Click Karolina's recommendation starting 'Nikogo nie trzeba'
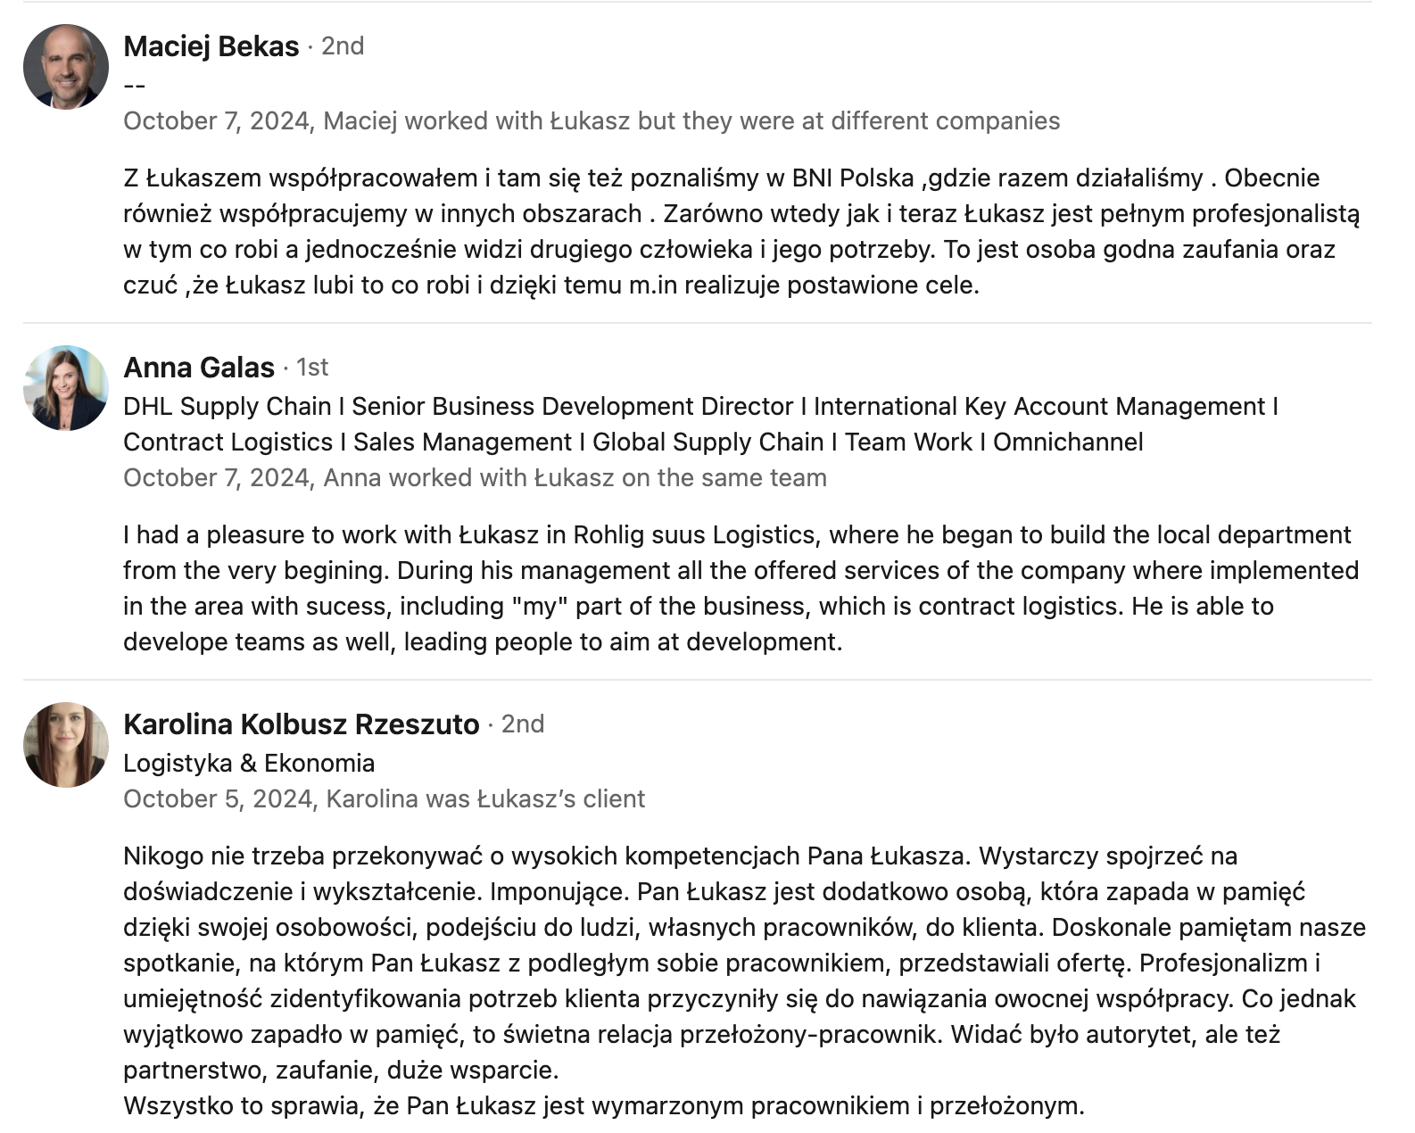This screenshot has height=1133, width=1415. pyautogui.click(x=745, y=981)
